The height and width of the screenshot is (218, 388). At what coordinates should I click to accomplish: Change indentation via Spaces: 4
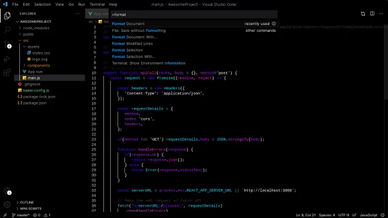point(326,215)
